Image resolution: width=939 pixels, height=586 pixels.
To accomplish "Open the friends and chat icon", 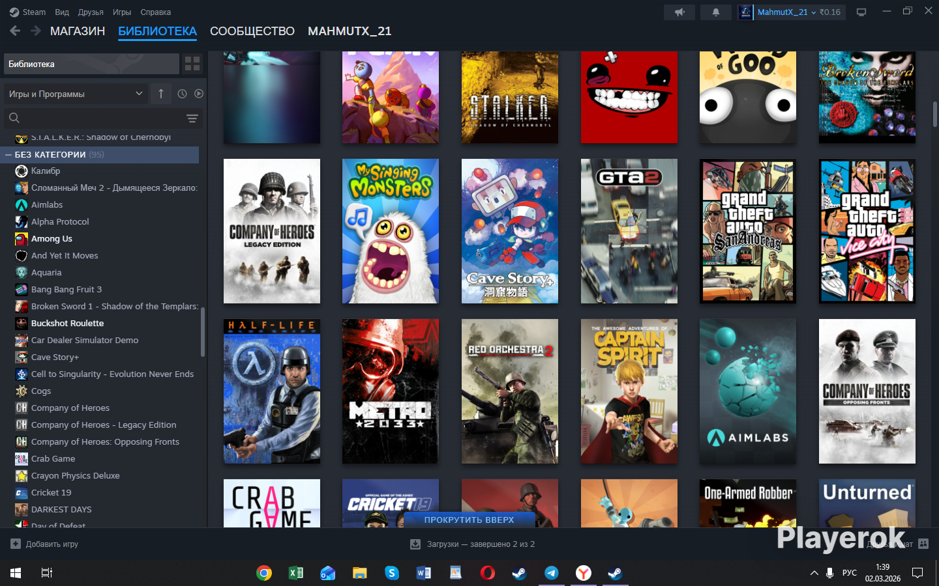I will (x=923, y=544).
